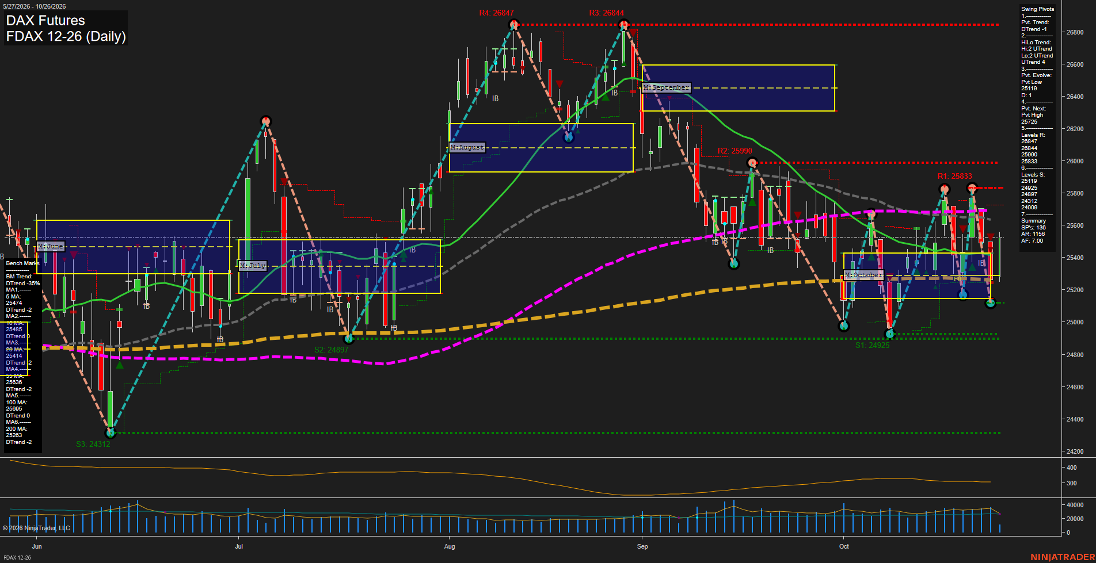The height and width of the screenshot is (563, 1096).
Task: Click the AF: 7.00 summary value
Action: 1032,241
